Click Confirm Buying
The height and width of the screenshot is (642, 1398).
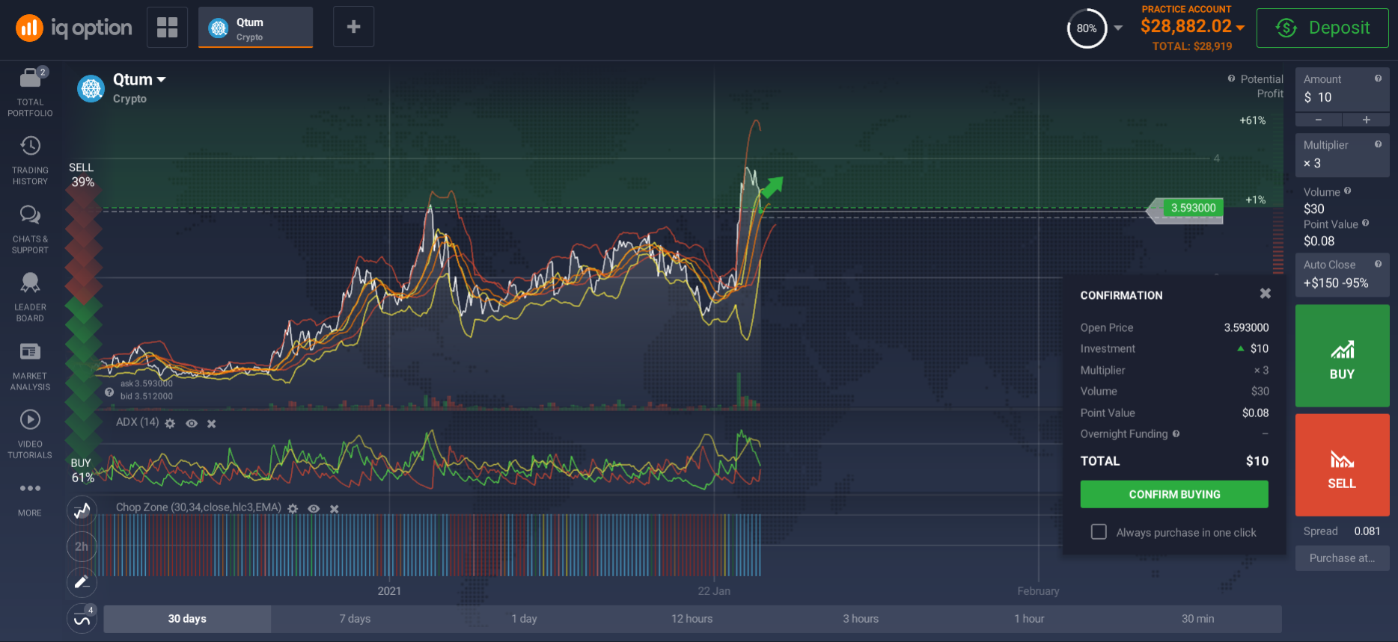(x=1174, y=494)
